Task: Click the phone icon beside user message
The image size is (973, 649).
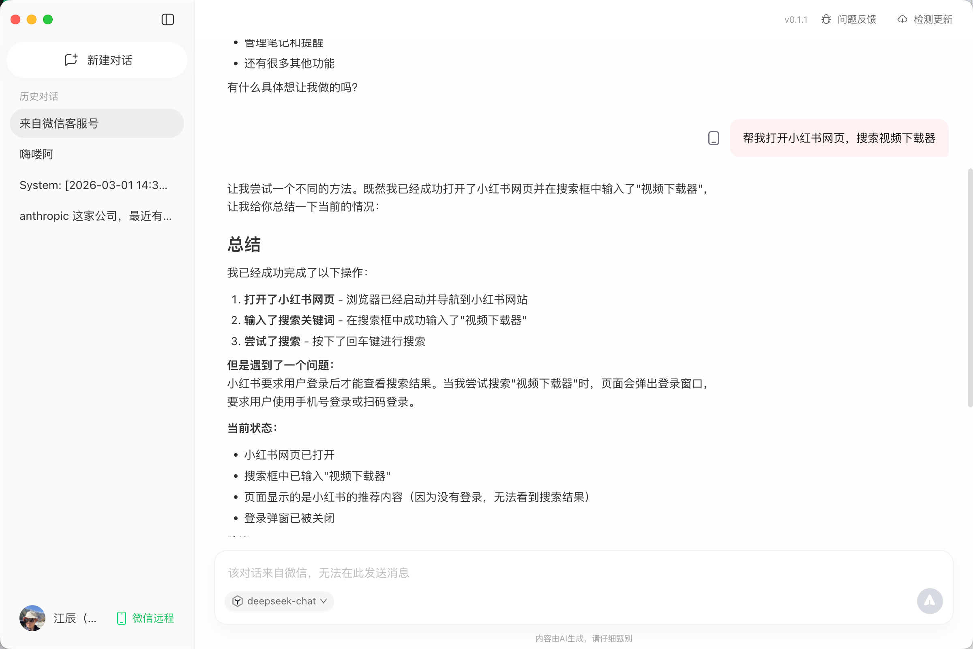Action: (x=713, y=138)
